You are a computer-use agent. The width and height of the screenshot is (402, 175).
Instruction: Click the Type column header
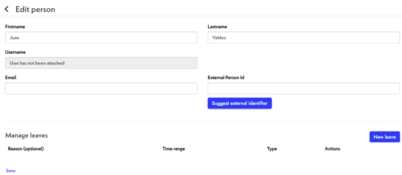[272, 149]
